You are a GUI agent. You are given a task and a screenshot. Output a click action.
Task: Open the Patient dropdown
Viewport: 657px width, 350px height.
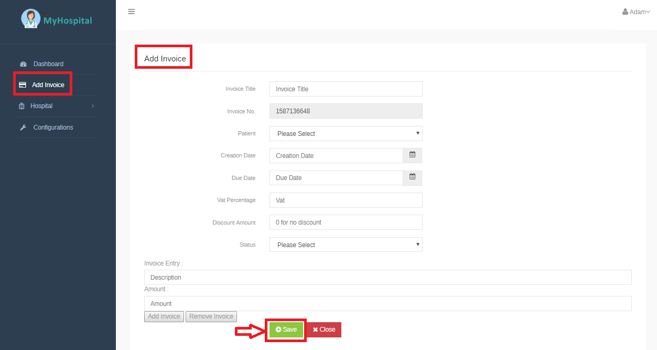[x=346, y=133]
